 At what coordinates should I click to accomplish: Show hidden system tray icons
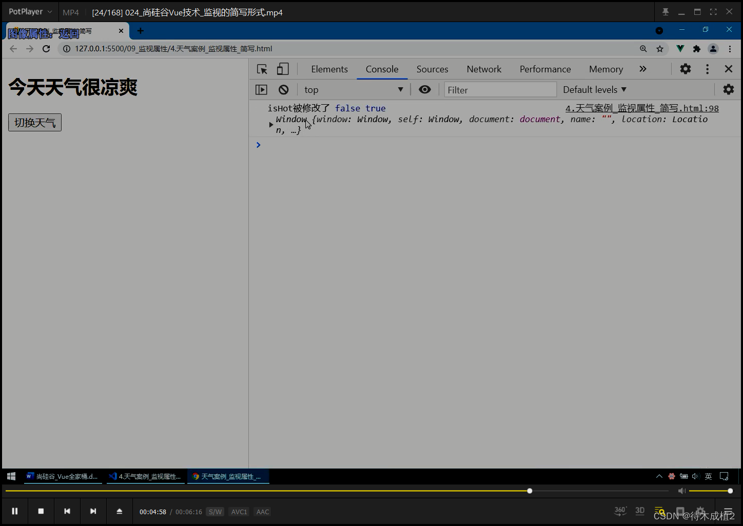tap(659, 476)
